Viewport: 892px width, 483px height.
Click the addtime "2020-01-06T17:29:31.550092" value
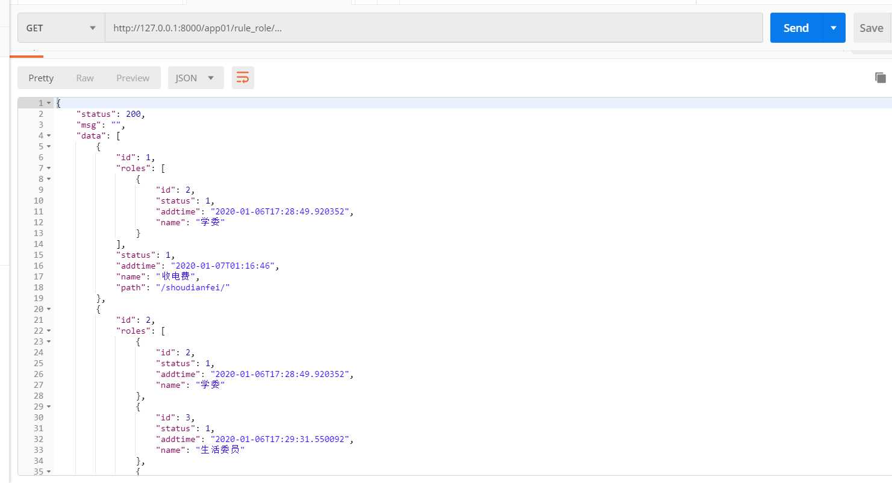click(279, 439)
